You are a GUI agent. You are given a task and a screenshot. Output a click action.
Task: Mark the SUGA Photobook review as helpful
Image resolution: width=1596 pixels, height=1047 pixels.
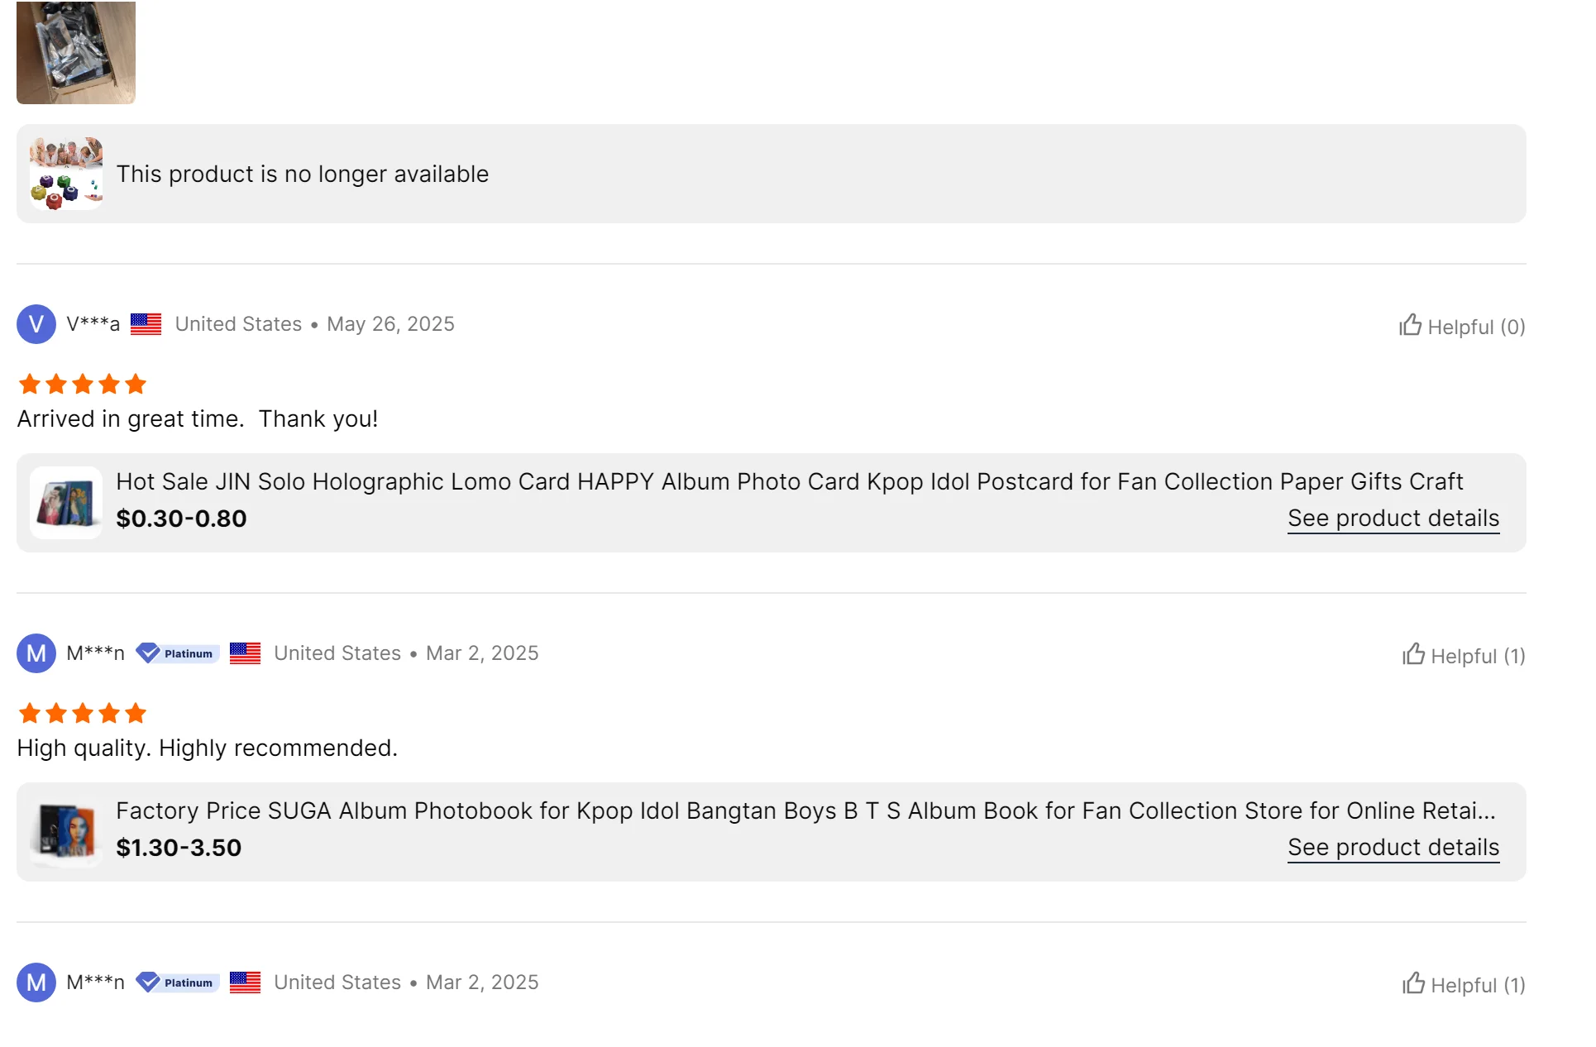pos(1463,656)
